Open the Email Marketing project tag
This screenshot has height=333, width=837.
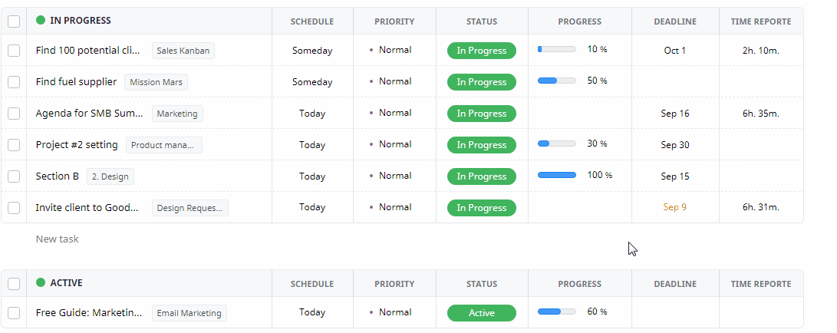[189, 313]
